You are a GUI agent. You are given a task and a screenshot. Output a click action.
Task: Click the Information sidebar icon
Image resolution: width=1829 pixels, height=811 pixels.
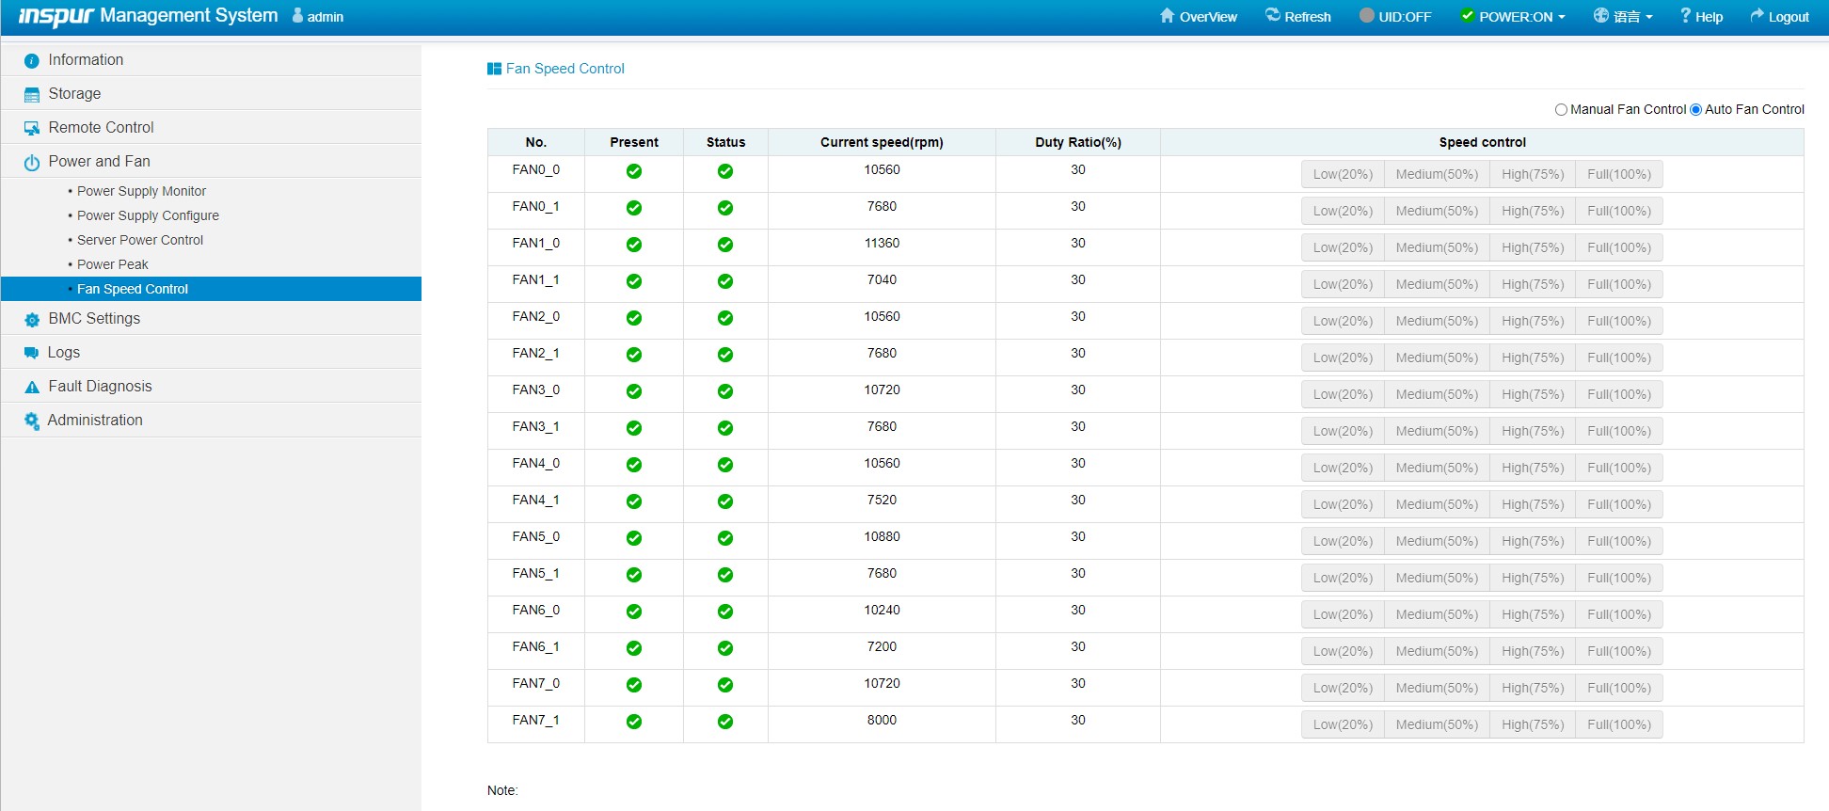[32, 61]
